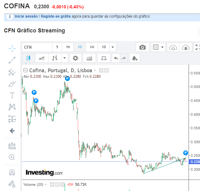Select the trend line drawing tool

pyautogui.click(x=12, y=60)
